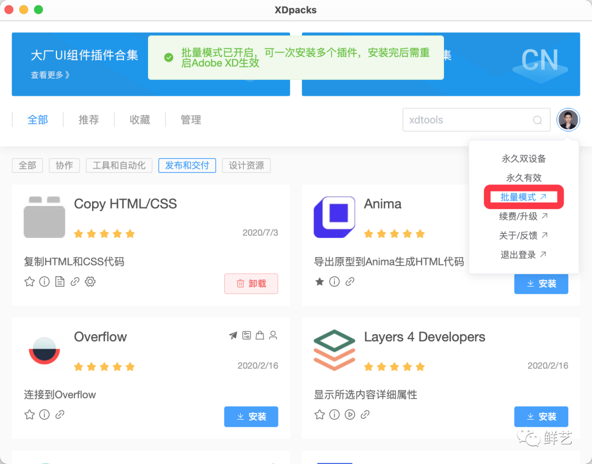Image resolution: width=592 pixels, height=464 pixels.
Task: Favorite the Overflow plugin star icon
Action: 30,415
